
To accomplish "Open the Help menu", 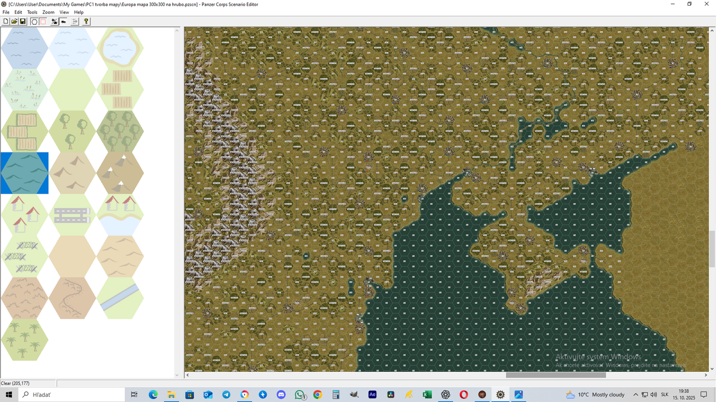I will coord(79,12).
